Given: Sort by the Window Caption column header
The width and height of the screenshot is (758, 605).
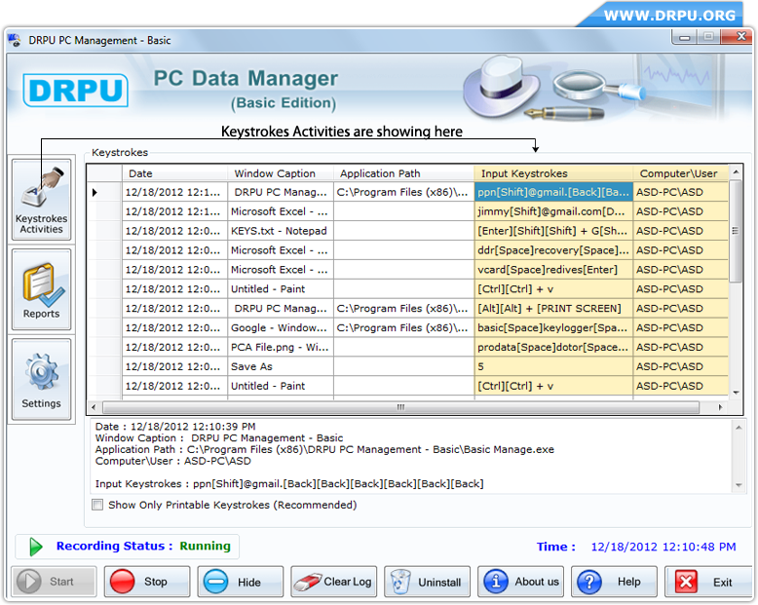Looking at the screenshot, I should (281, 173).
